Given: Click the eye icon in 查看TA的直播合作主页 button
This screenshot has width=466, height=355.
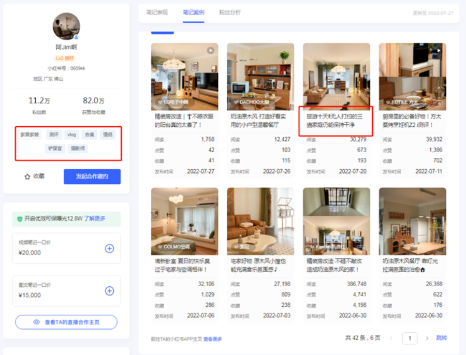Looking at the screenshot, I should point(37,322).
